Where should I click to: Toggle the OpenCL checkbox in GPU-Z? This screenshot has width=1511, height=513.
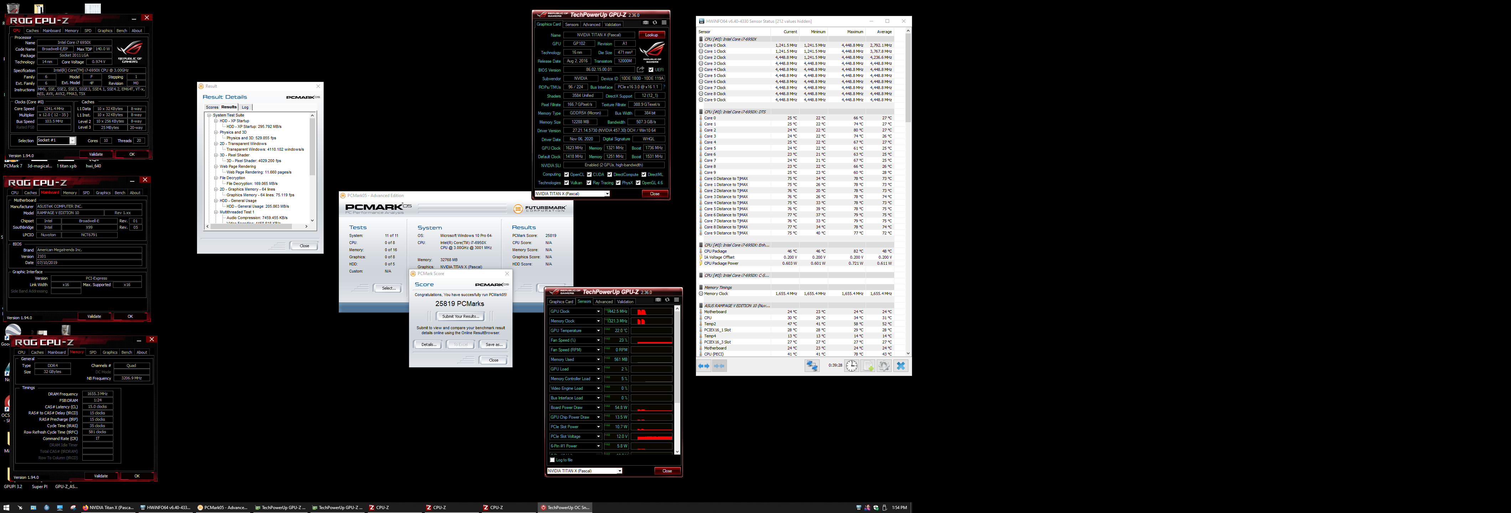point(567,174)
